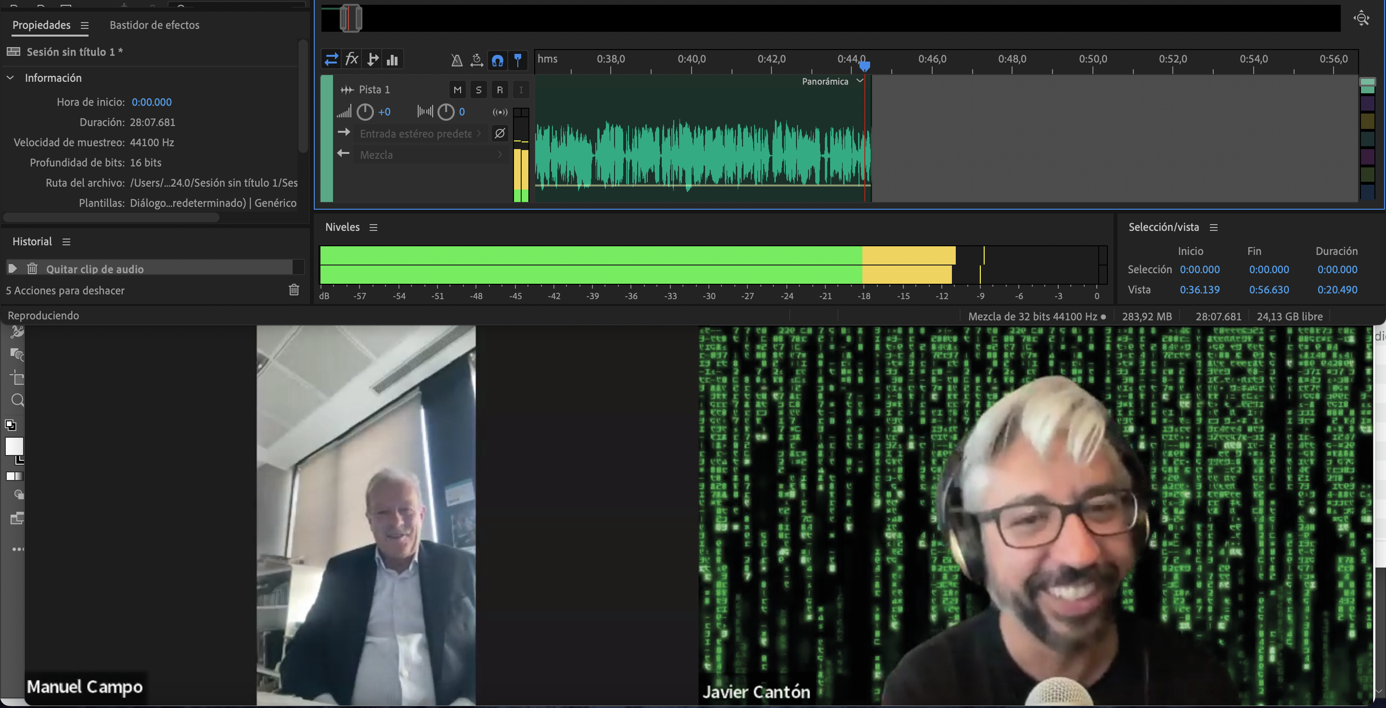1386x708 pixels.
Task: Click the zoom icon at top right
Action: click(x=1361, y=18)
